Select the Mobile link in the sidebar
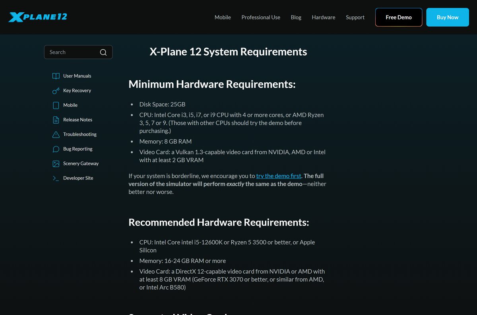The width and height of the screenshot is (477, 315). pyautogui.click(x=70, y=105)
